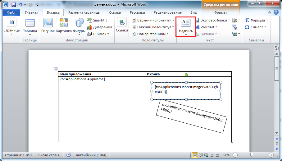Click the Save icon in quick access toolbar
Screen dimensions: 282x161
(x=14, y=5)
